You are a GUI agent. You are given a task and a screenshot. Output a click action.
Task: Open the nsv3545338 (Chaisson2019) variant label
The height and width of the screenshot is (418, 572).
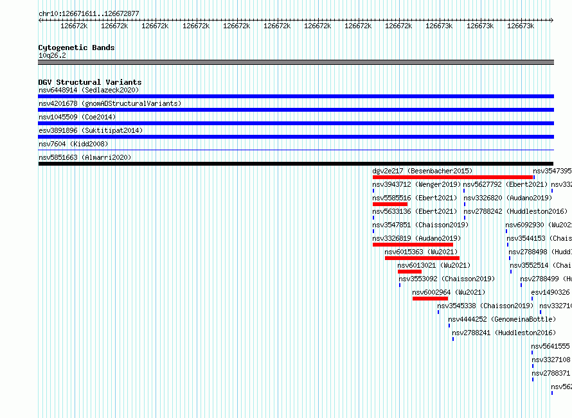point(485,306)
